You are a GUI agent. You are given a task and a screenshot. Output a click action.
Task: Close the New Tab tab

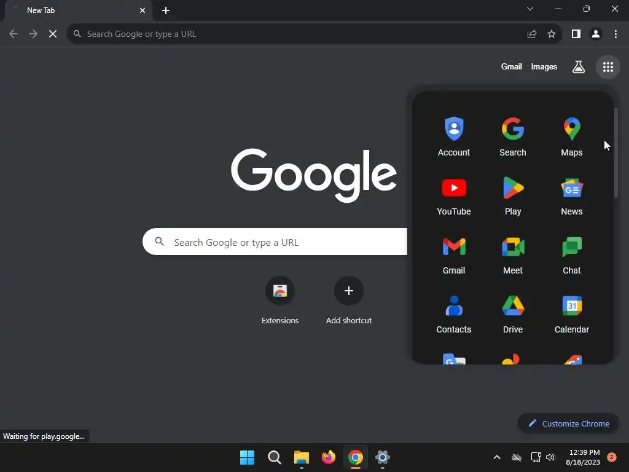pyautogui.click(x=143, y=10)
